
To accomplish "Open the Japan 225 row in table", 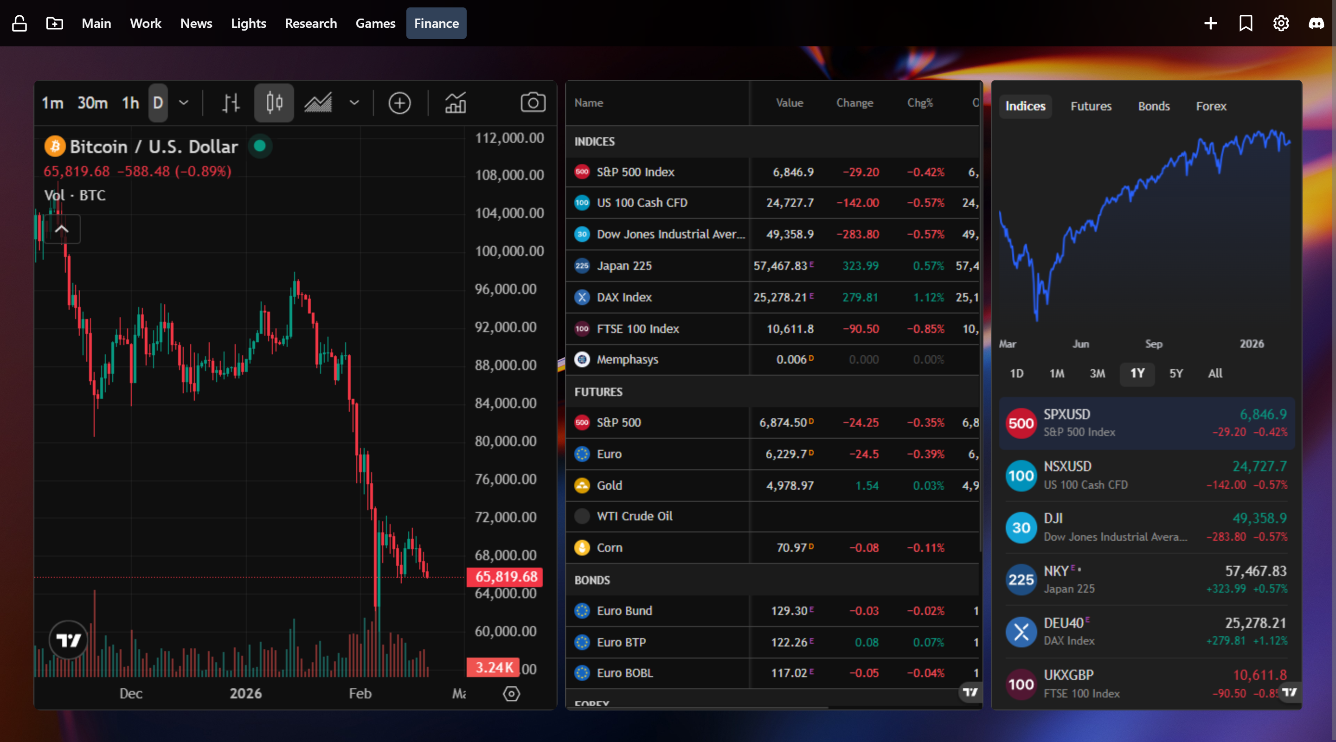I will (772, 266).
